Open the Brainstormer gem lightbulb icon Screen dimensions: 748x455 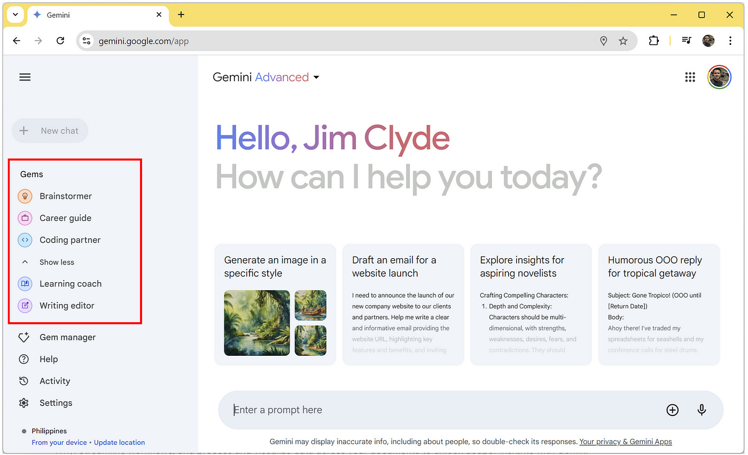point(25,196)
